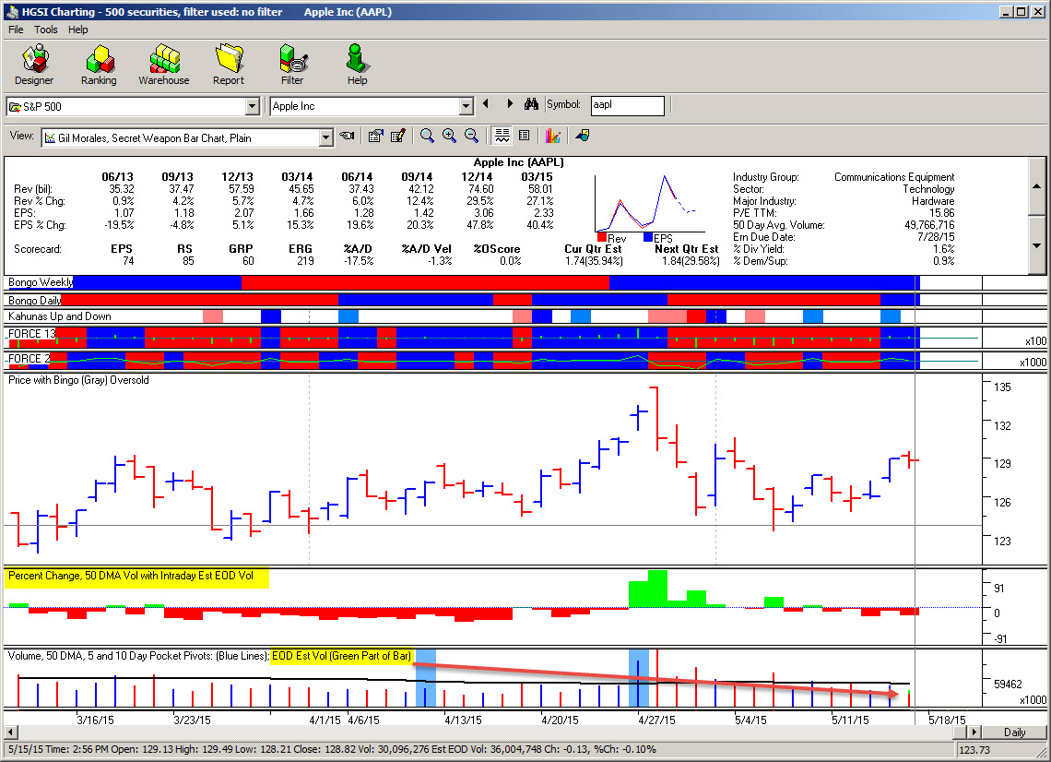The image size is (1051, 762).
Task: Expand the S&P 500 group dropdown
Action: click(252, 107)
